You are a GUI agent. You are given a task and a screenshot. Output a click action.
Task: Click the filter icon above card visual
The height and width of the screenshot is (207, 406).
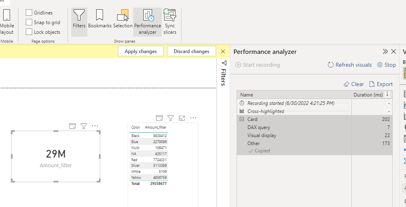[84, 126]
